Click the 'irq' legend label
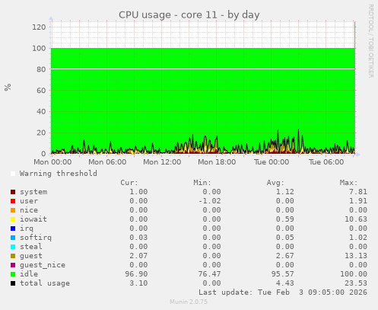This screenshot has width=378, height=310. pyautogui.click(x=27, y=229)
